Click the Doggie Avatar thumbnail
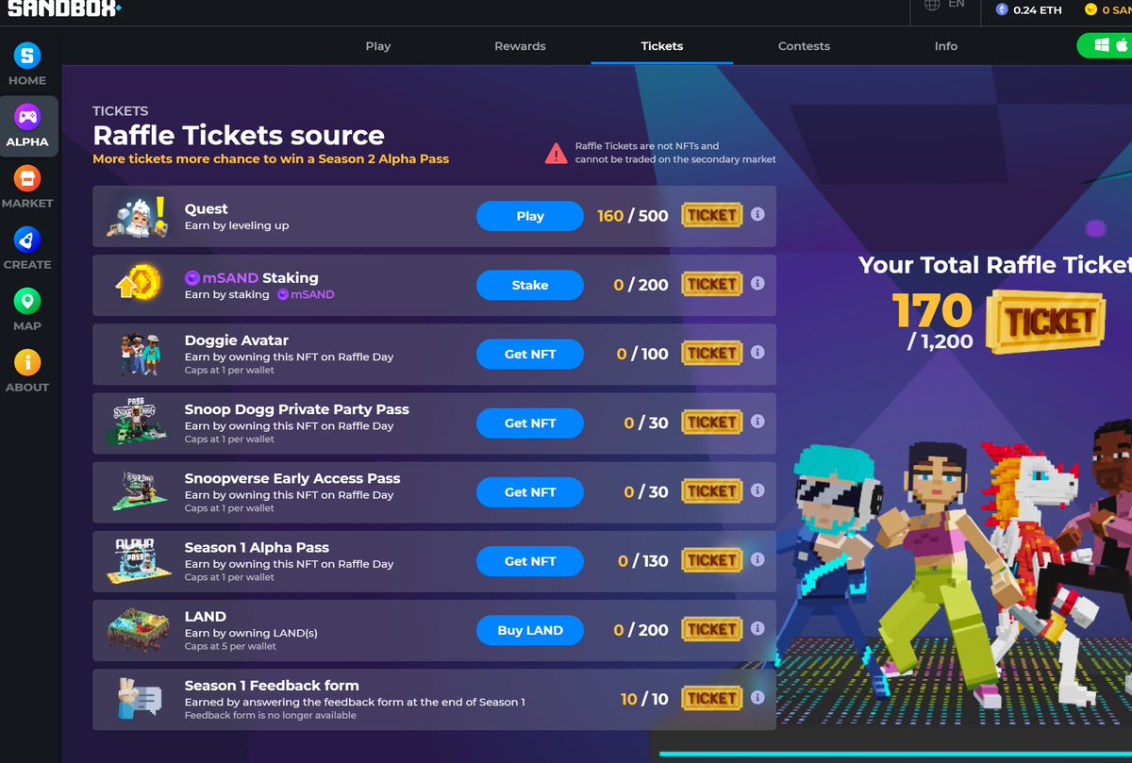The width and height of the screenshot is (1132, 763). pyautogui.click(x=140, y=355)
